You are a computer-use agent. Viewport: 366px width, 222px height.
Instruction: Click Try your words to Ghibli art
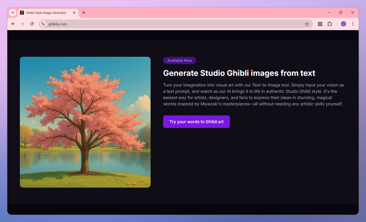196,122
